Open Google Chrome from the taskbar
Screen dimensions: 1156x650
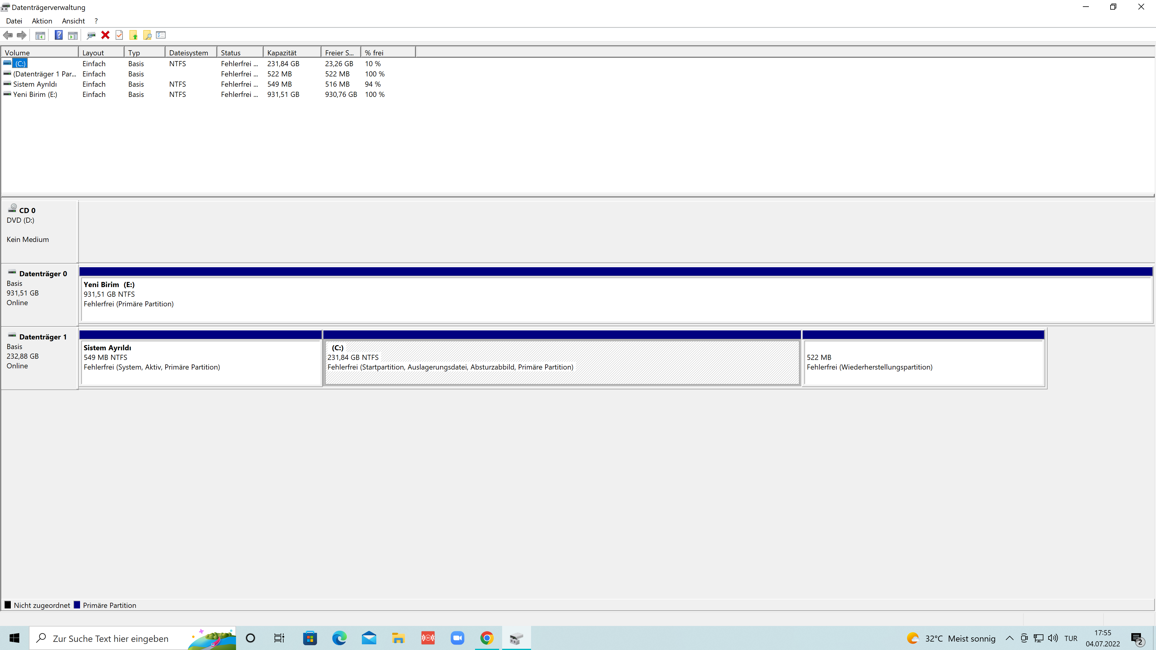(x=486, y=638)
